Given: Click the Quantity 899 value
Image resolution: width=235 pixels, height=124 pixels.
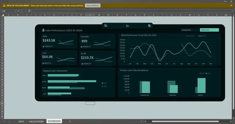Looking at the screenshot, I should 84,41.
